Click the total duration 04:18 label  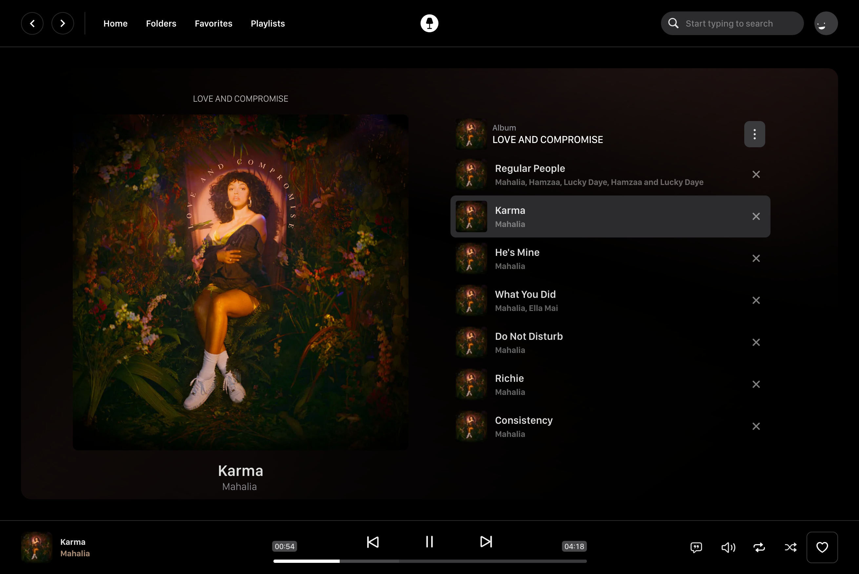pyautogui.click(x=574, y=546)
